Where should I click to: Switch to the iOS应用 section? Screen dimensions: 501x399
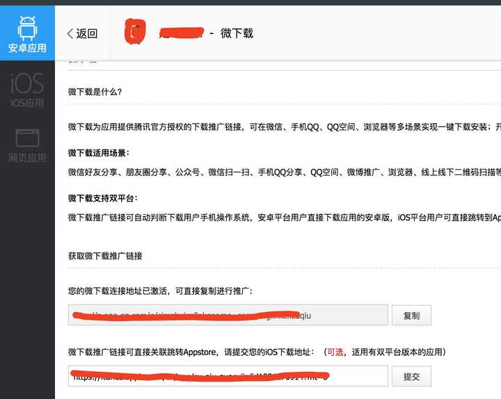pos(27,90)
